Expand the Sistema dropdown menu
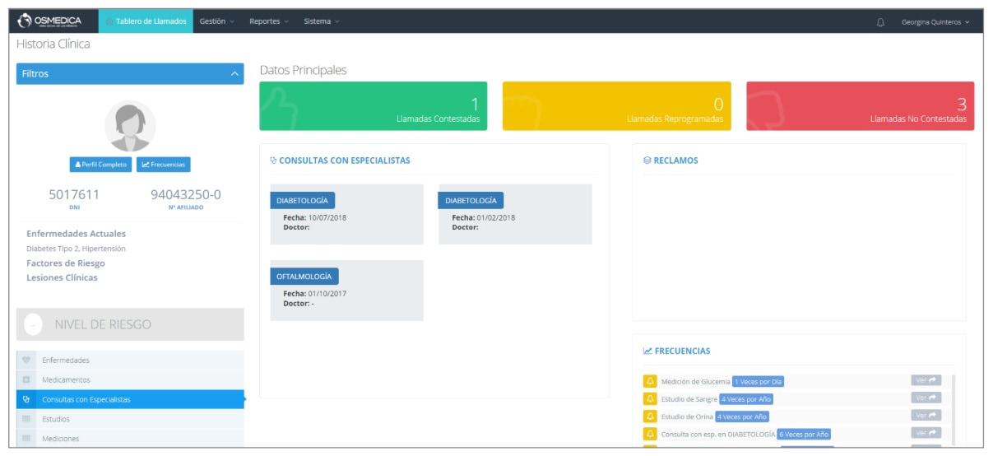The width and height of the screenshot is (993, 456). (321, 21)
